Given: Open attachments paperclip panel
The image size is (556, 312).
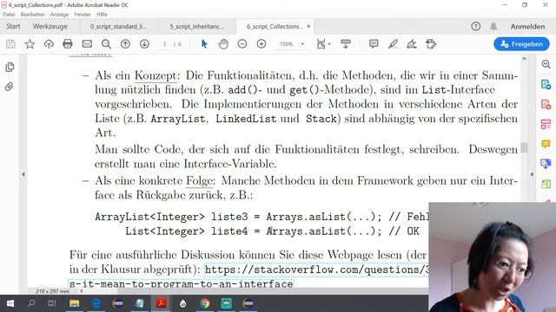Looking at the screenshot, I should (10, 87).
